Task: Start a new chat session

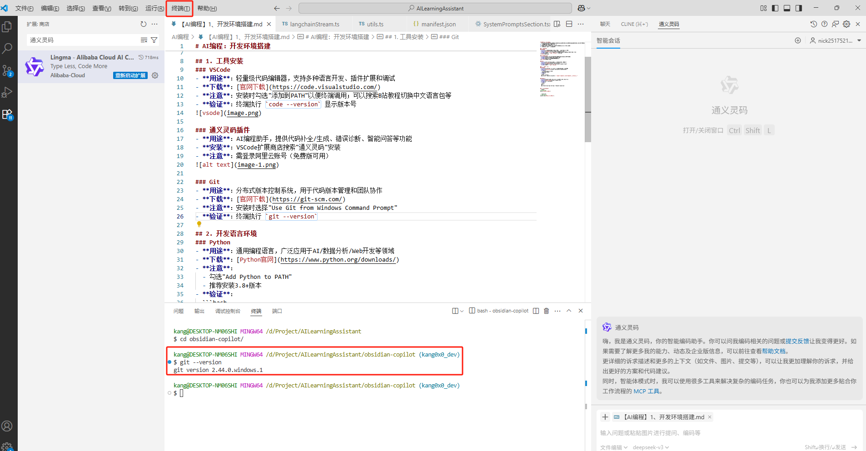Action: 798,40
